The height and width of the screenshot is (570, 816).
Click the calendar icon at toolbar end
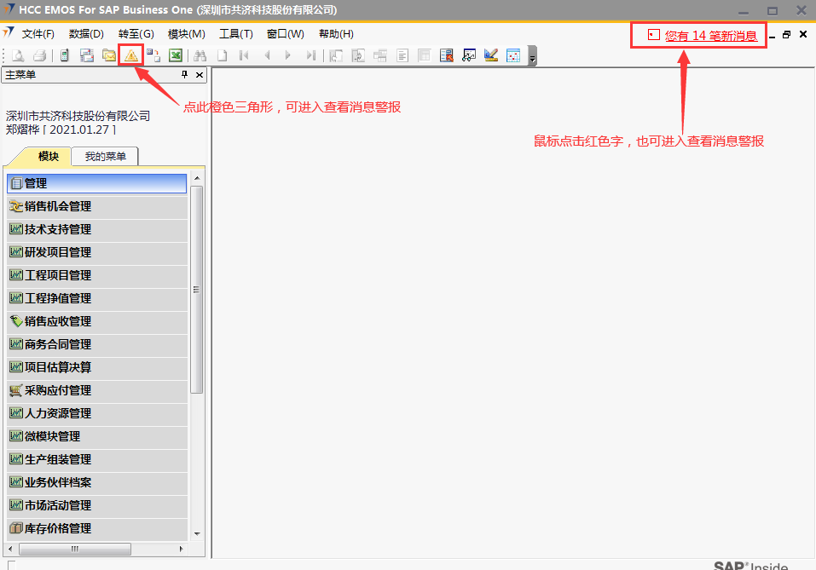(x=513, y=55)
